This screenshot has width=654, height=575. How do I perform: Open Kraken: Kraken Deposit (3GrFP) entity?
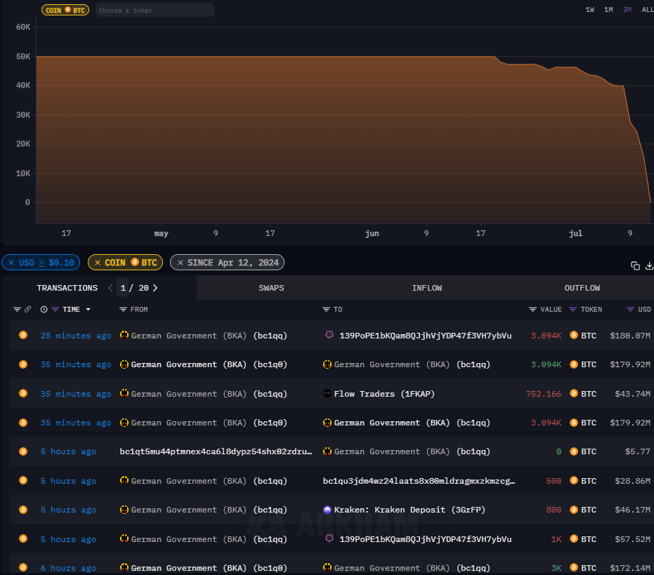point(410,510)
